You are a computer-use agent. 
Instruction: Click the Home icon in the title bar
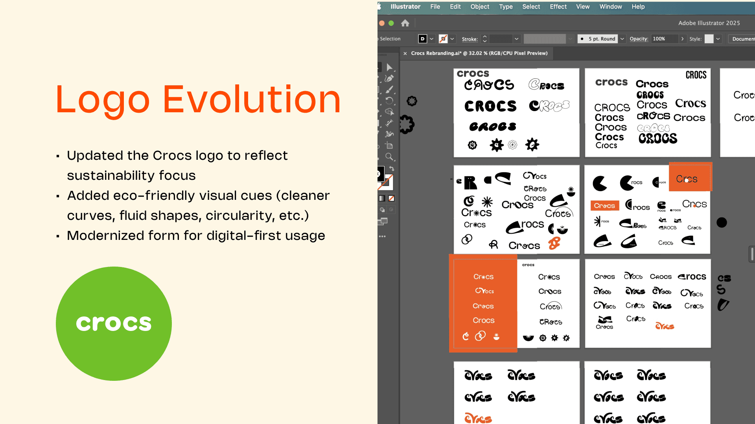(x=405, y=23)
